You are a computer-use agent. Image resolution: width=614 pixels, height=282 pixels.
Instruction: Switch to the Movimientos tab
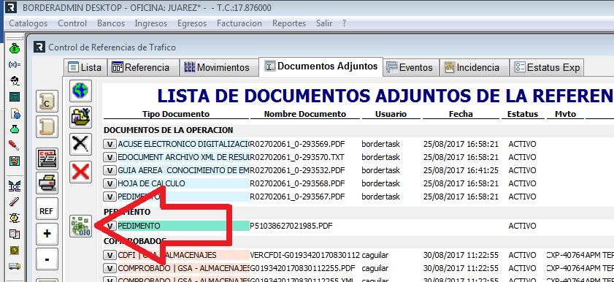pos(217,67)
